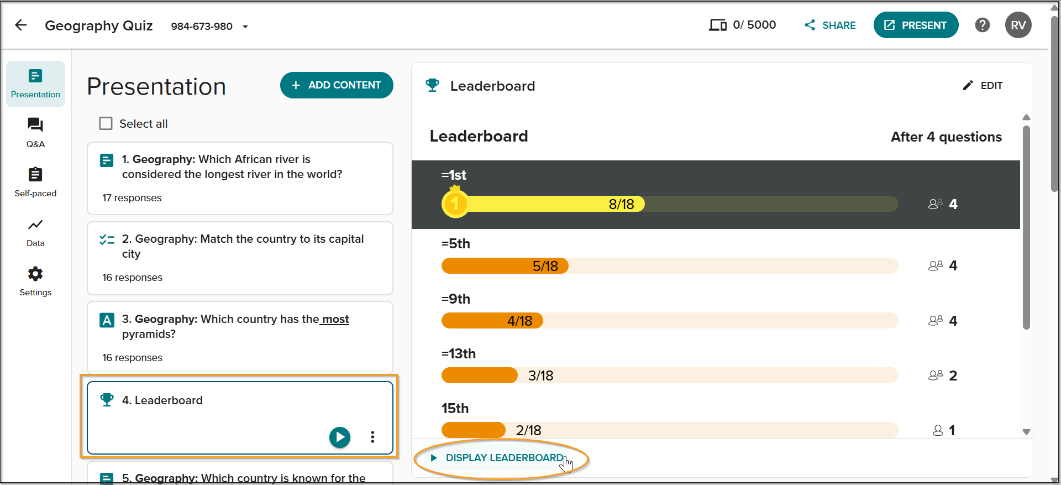This screenshot has height=485, width=1061.
Task: Click the '0/ 5000' participant count
Action: pyautogui.click(x=754, y=25)
